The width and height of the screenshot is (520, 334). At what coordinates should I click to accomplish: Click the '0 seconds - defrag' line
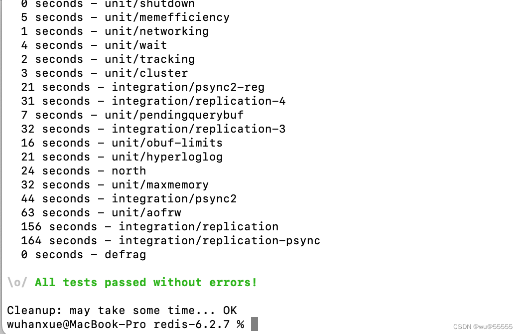tap(83, 255)
